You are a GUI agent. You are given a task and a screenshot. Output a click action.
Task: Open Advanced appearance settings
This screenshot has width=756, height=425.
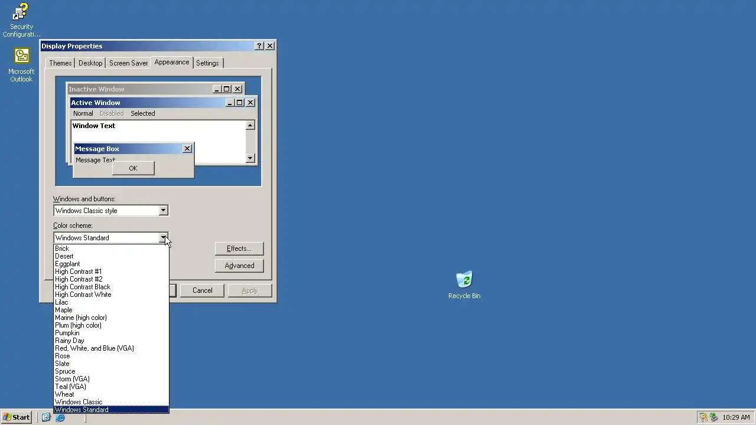(239, 266)
